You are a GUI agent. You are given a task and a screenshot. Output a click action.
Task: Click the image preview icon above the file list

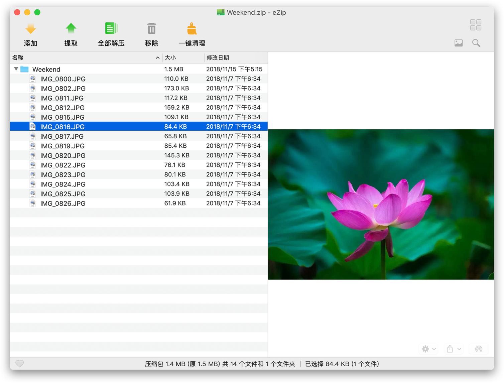(x=458, y=43)
